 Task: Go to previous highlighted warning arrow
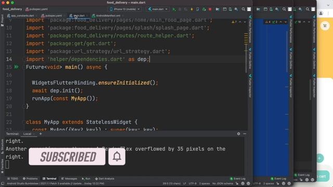[x=240, y=22]
